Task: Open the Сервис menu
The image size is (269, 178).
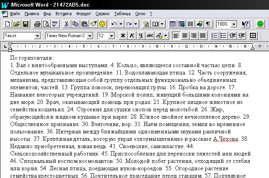Action: (x=102, y=14)
